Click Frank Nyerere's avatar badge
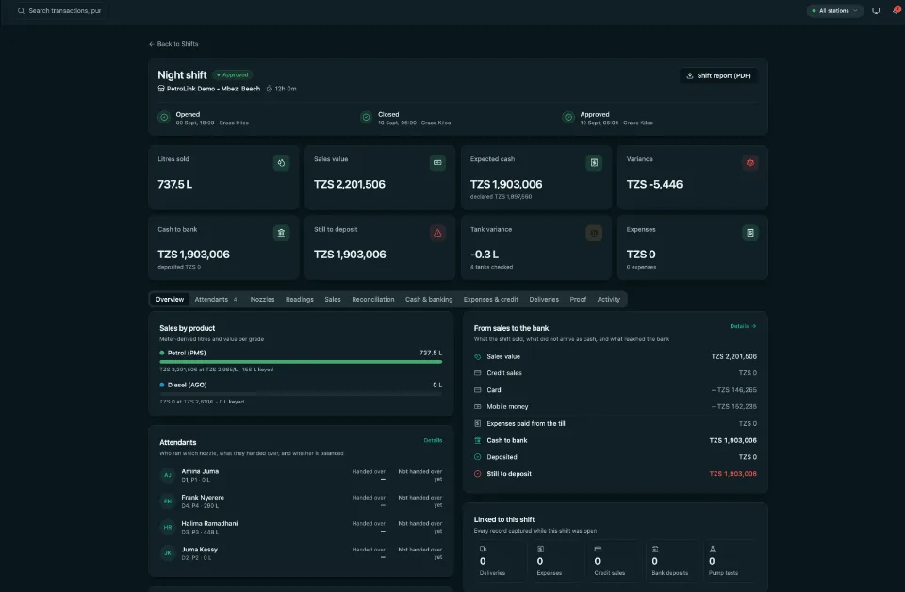Screen dimensions: 905x592 pos(168,502)
